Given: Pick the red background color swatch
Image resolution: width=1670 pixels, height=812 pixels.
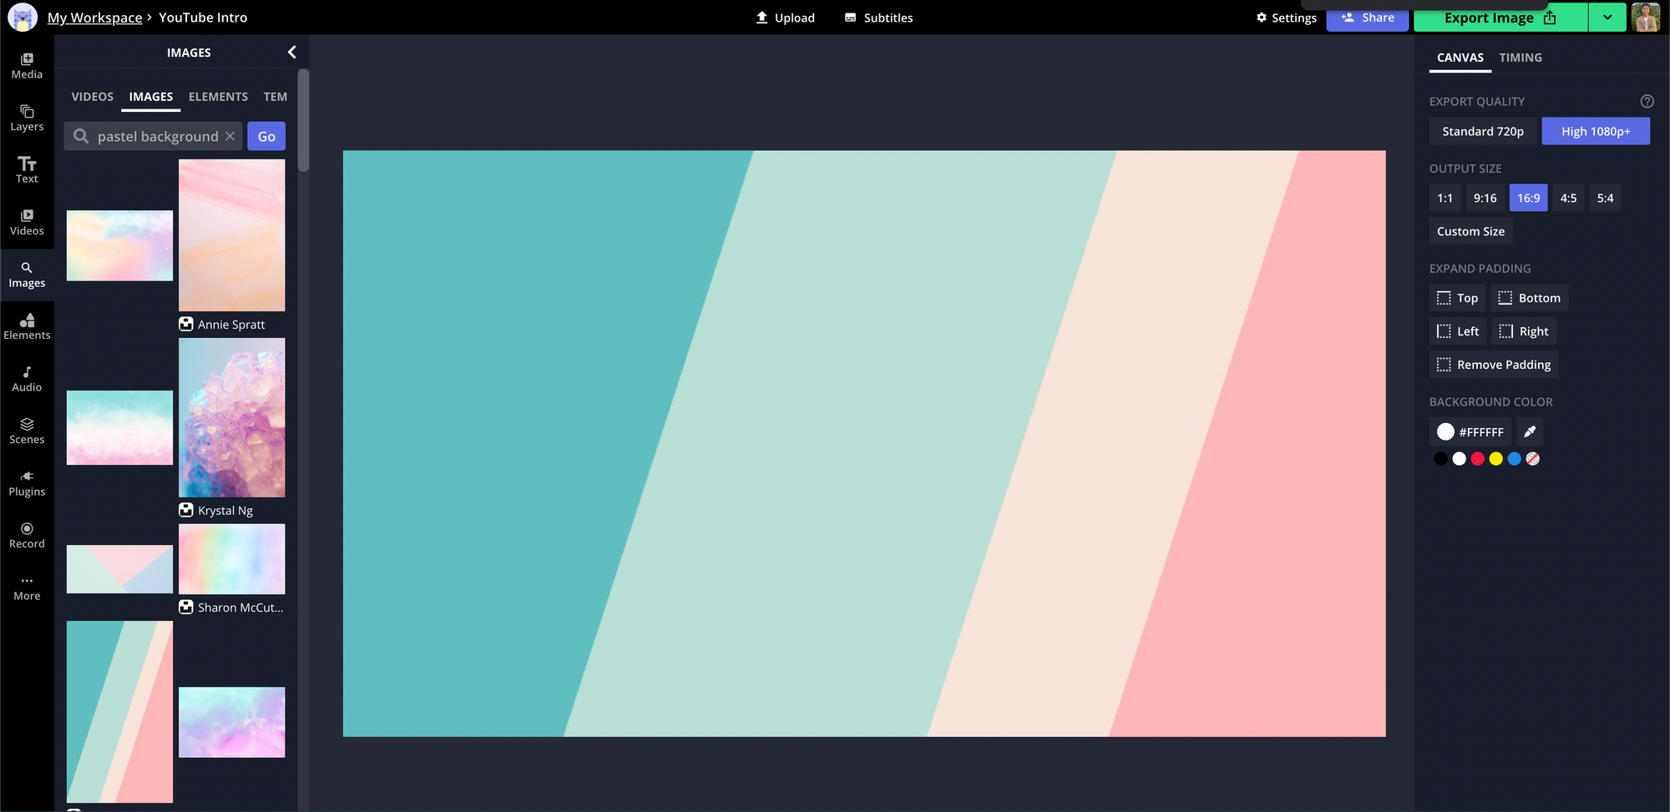Looking at the screenshot, I should click(1477, 459).
